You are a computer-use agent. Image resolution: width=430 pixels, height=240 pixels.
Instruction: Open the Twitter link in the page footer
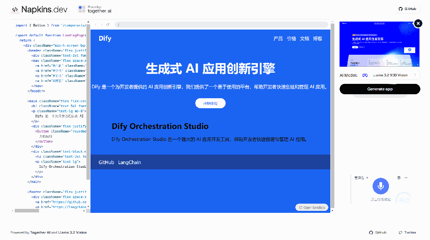(x=407, y=232)
